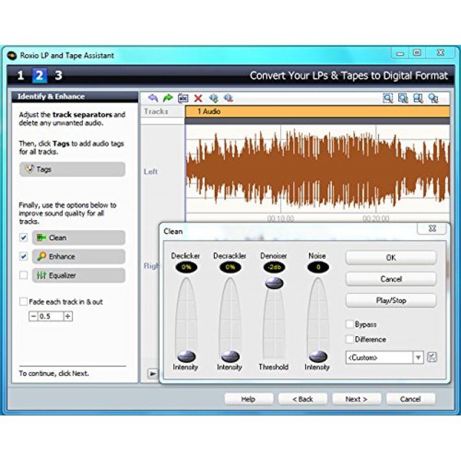The image size is (461, 461).
Task: Decrease fade duration with minus button
Action: coord(33,316)
